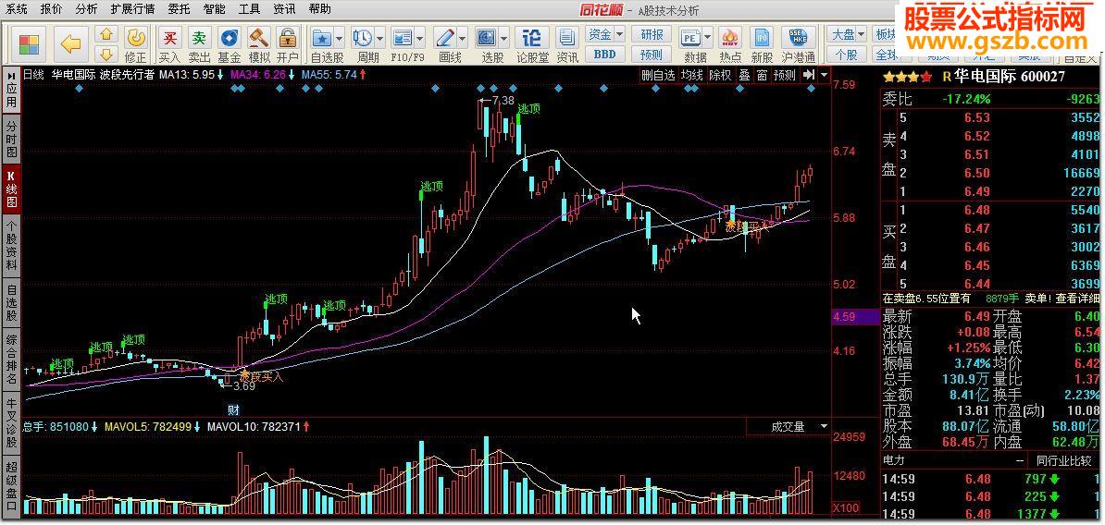Expand the 自选股 dropdown arrow
1105x525 pixels.
coord(339,38)
